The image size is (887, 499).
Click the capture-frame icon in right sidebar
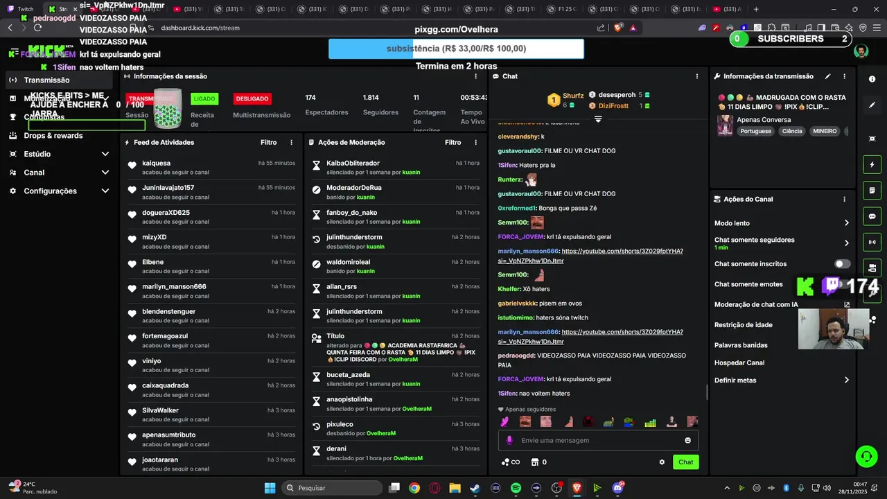click(x=872, y=139)
